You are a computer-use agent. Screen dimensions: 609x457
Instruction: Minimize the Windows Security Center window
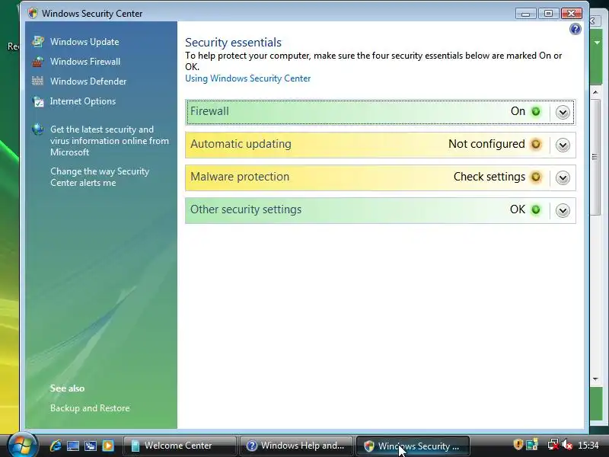pos(525,14)
